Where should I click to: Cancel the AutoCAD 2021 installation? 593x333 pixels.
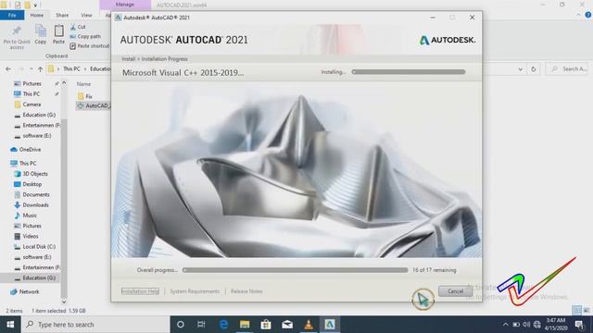pyautogui.click(x=455, y=291)
